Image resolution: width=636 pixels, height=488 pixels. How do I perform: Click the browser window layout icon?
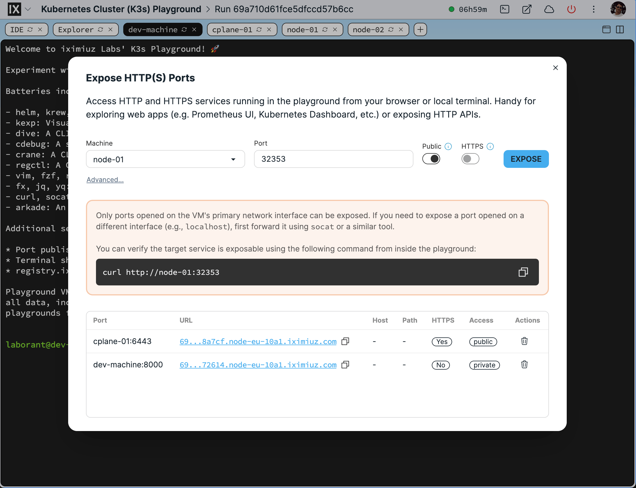[606, 29]
